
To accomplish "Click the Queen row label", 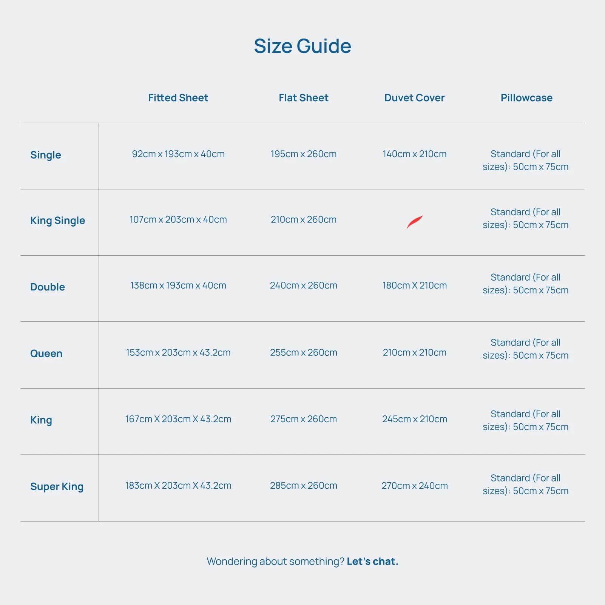I will (x=46, y=353).
